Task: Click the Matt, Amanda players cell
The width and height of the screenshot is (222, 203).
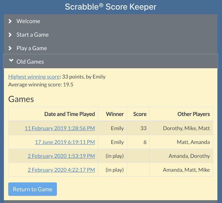Action: (x=181, y=142)
